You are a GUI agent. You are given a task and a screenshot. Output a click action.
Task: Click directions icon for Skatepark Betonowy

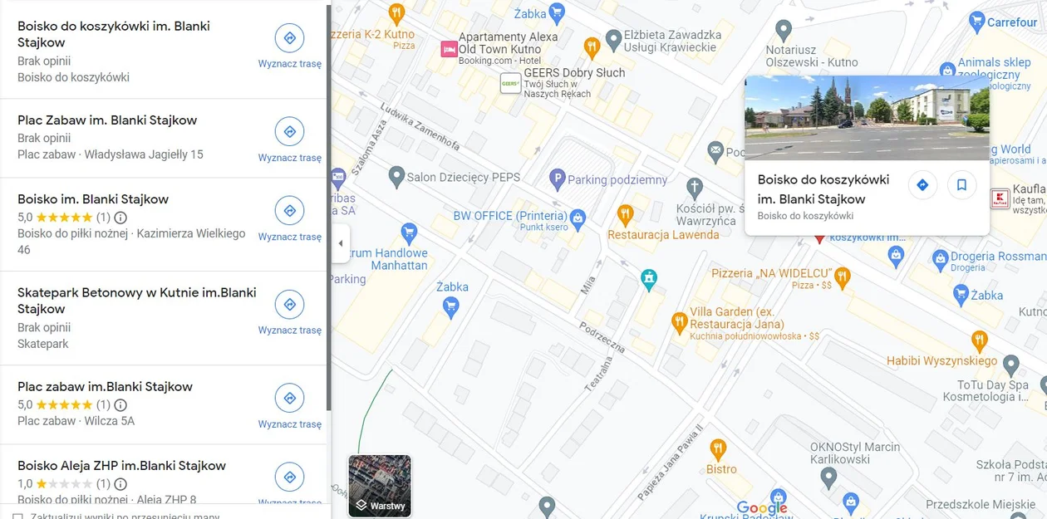[x=289, y=305]
